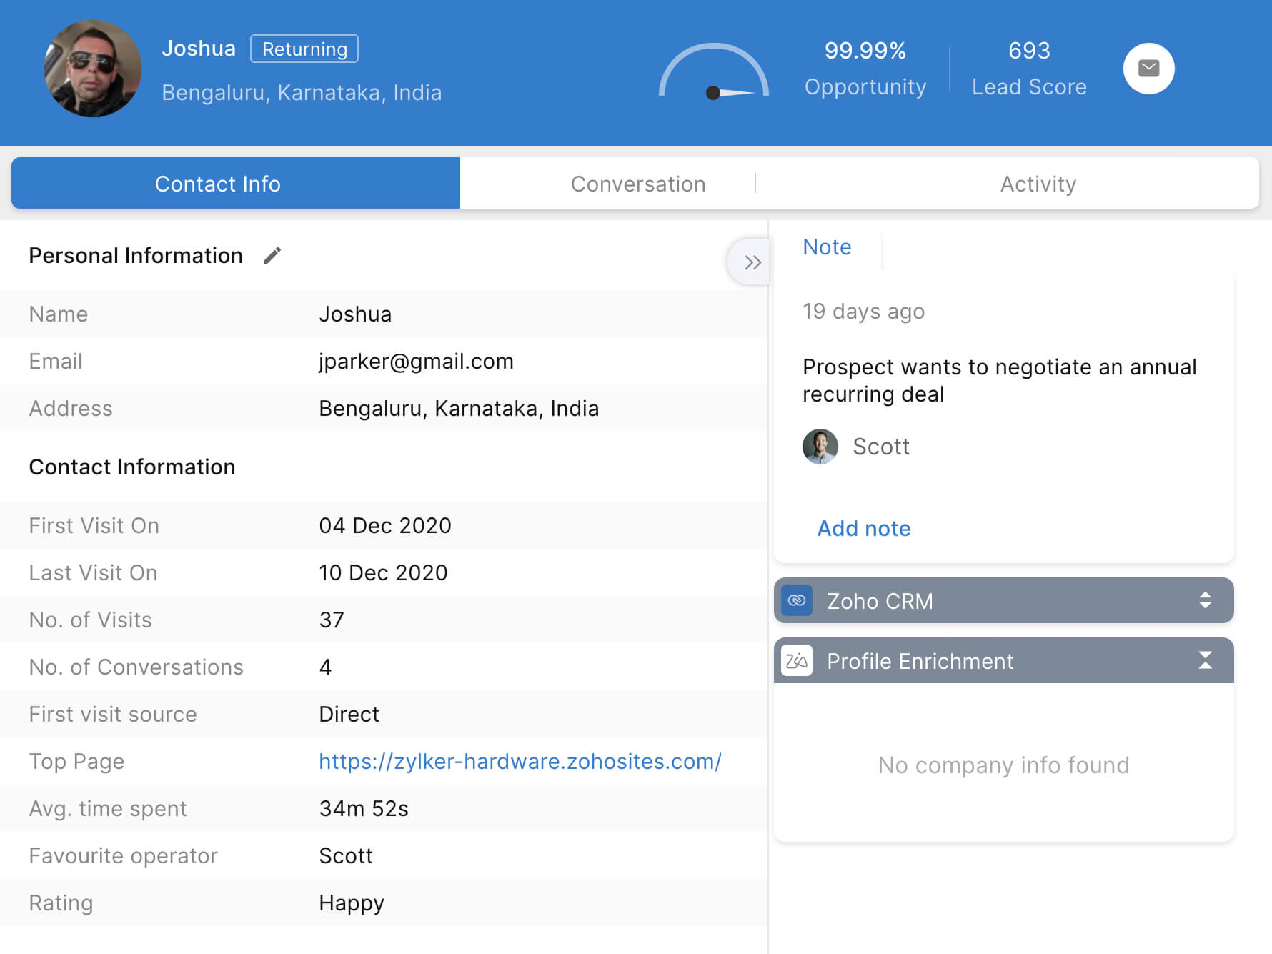Screen dimensions: 1272x954
Task: Select the Contact Info tab
Action: coord(218,184)
